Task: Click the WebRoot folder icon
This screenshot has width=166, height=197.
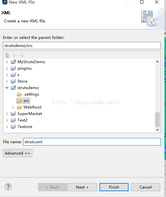Action: (19, 107)
